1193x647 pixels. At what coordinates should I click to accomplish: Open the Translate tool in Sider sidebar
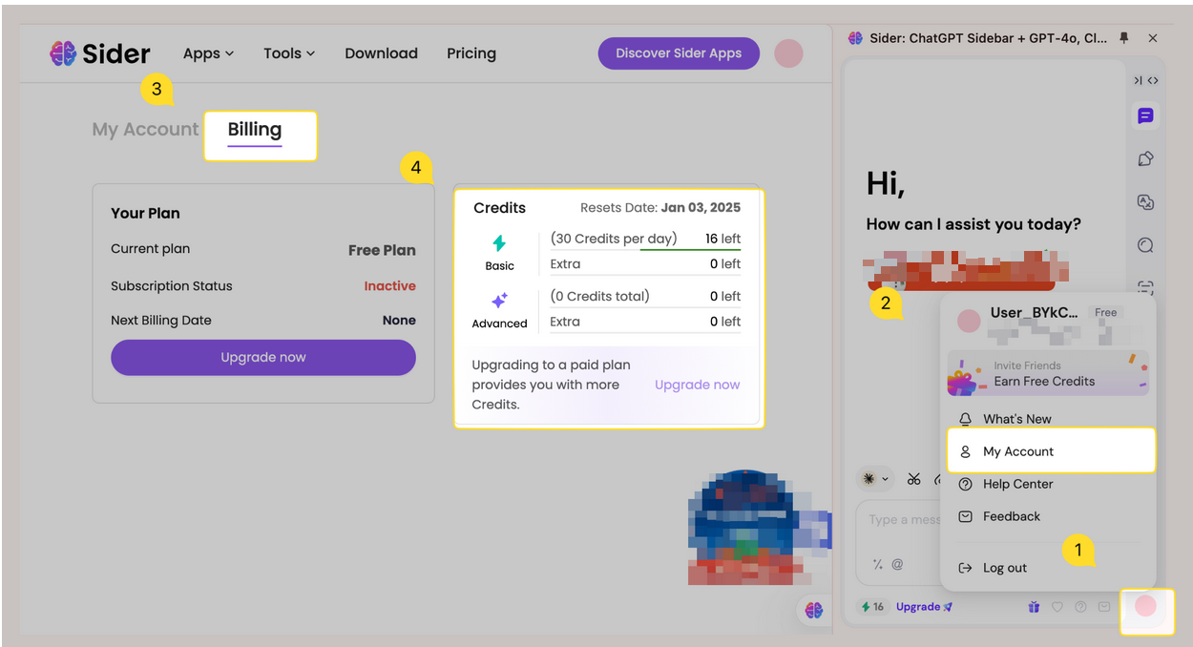(1145, 202)
